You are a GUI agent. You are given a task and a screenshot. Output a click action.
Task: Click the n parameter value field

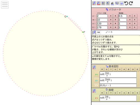pos(102,24)
